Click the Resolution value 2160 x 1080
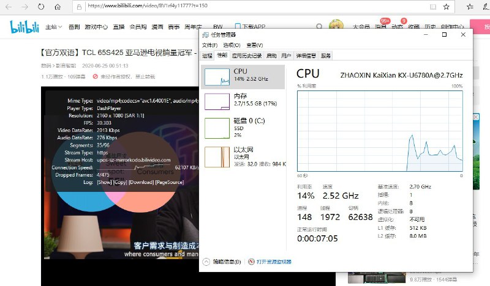 tap(120, 116)
